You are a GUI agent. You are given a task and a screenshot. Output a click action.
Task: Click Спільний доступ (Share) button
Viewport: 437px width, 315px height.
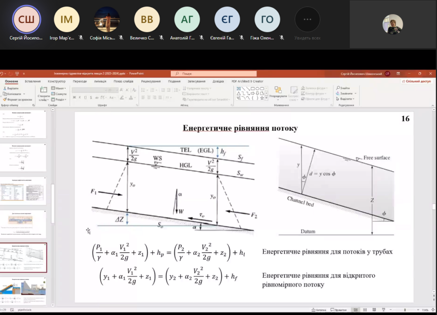[417, 82]
